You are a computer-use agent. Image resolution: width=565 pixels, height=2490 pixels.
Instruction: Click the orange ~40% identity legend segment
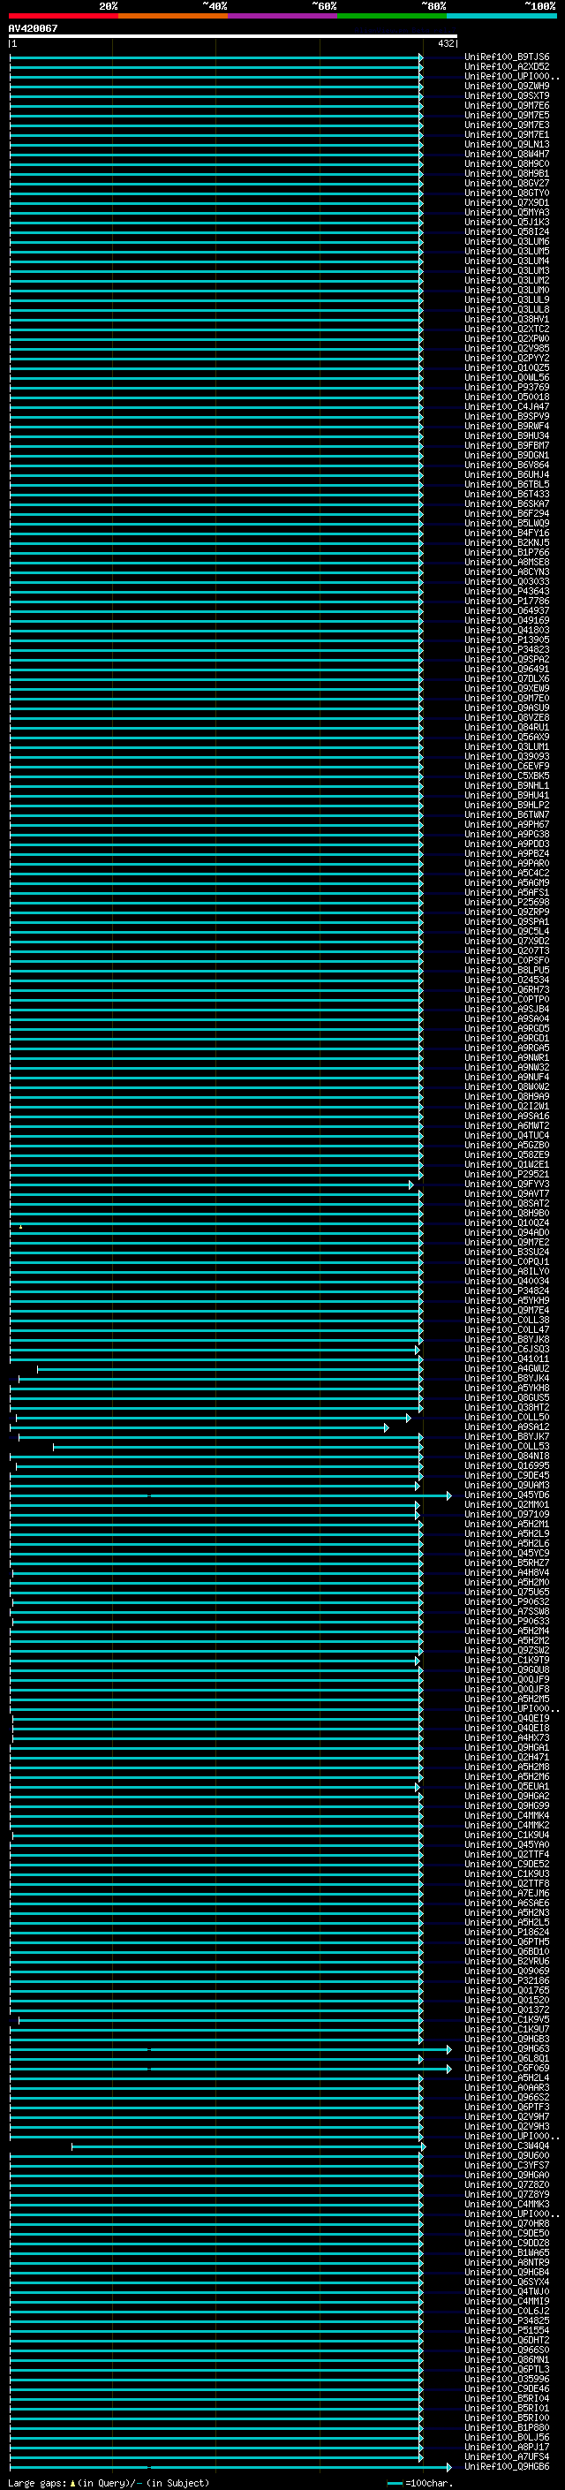pos(173,16)
